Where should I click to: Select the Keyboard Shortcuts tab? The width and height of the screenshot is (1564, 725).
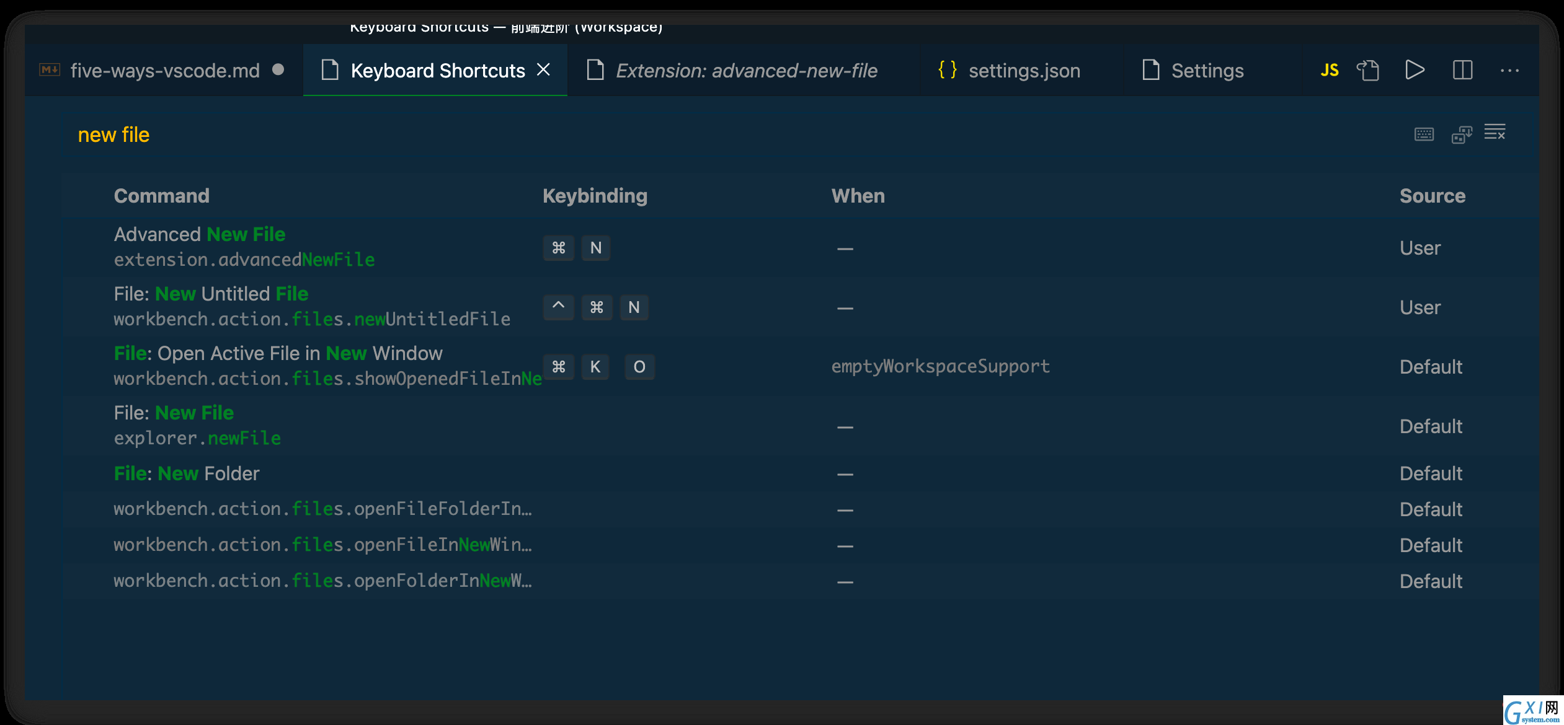click(437, 71)
